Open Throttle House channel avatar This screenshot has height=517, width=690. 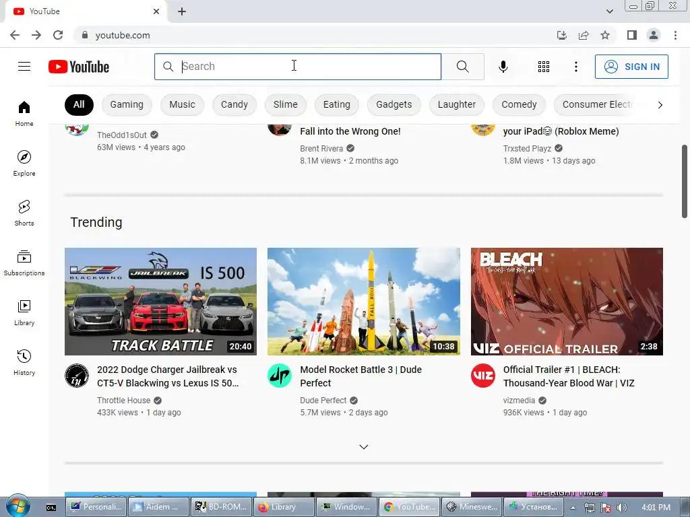pos(77,376)
